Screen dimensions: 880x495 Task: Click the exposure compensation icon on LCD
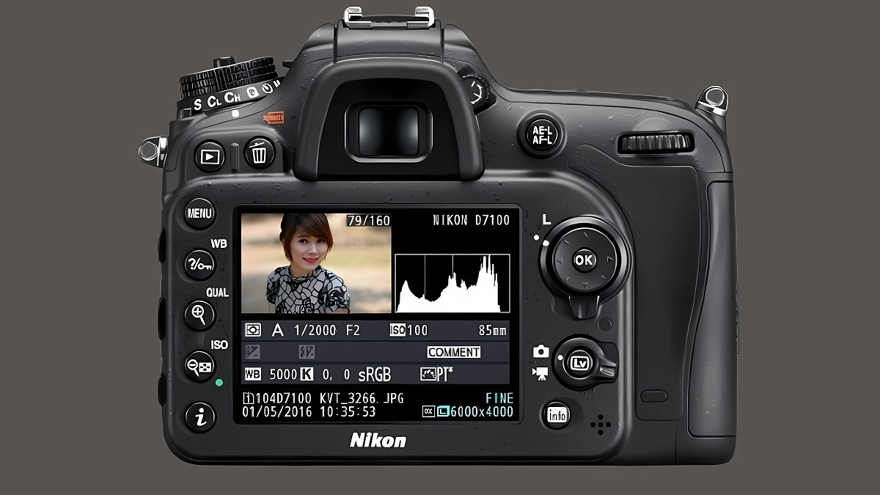pos(253,352)
